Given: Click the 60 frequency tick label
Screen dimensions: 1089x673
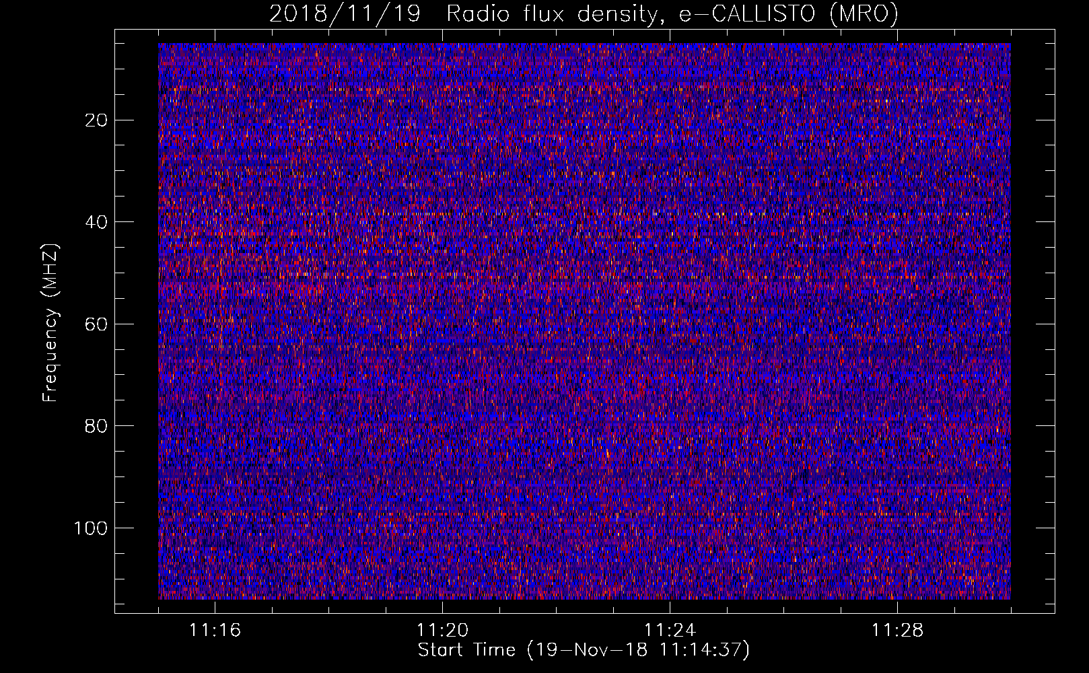Looking at the screenshot, I should pos(97,324).
